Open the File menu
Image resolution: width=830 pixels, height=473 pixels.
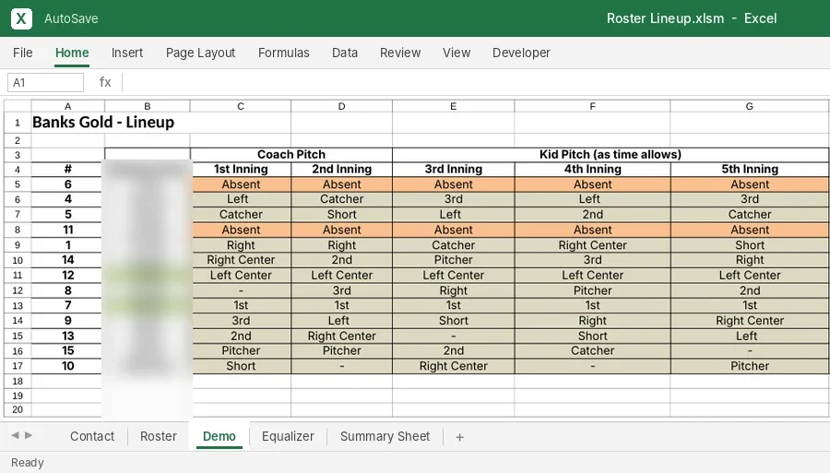coord(23,53)
